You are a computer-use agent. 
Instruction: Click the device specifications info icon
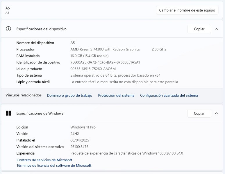pyautogui.click(x=8, y=29)
